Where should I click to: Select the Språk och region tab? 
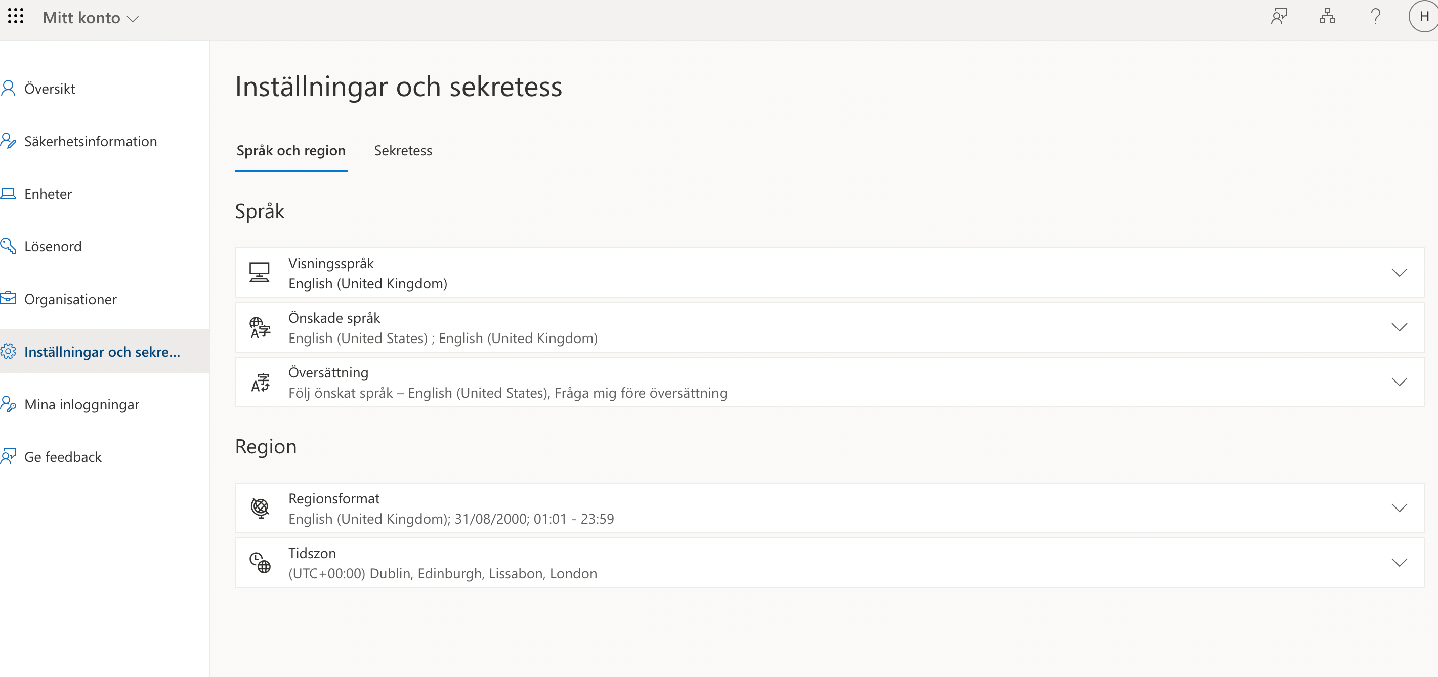pos(291,151)
